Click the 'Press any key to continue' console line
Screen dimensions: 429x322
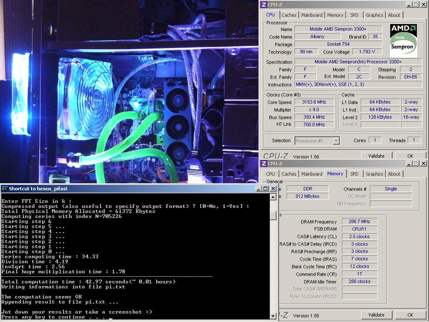point(57,317)
